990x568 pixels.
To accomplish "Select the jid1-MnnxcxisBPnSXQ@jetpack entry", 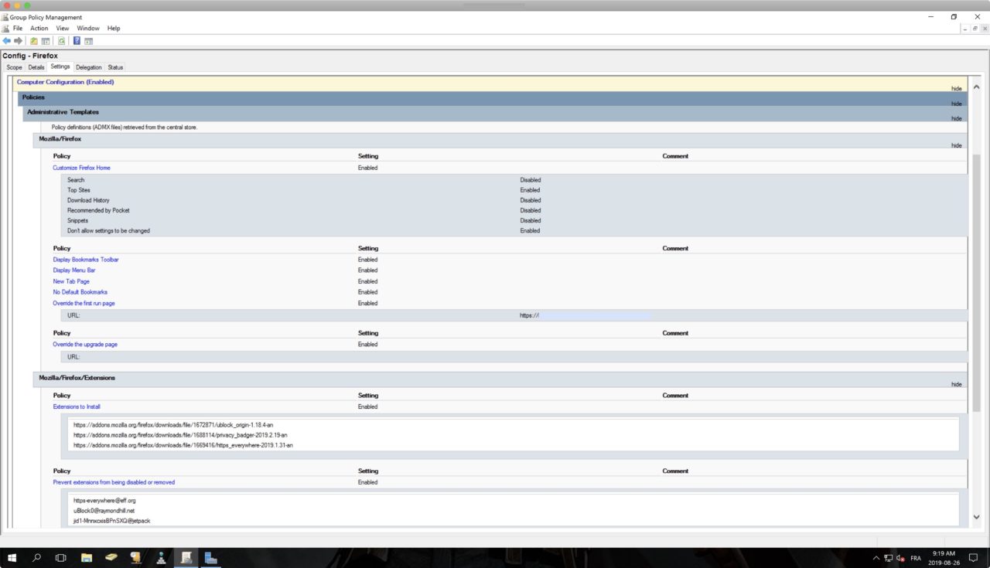I will (111, 521).
